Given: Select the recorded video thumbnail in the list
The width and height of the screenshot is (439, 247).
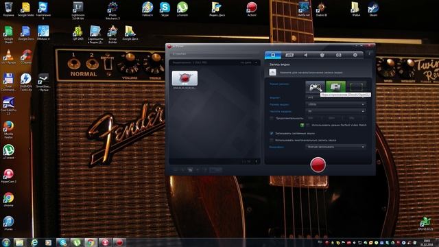Looking at the screenshot, I should click(x=185, y=78).
